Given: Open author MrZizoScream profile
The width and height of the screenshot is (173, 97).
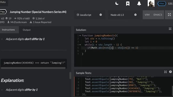Looking at the screenshot, I should pos(19,22).
